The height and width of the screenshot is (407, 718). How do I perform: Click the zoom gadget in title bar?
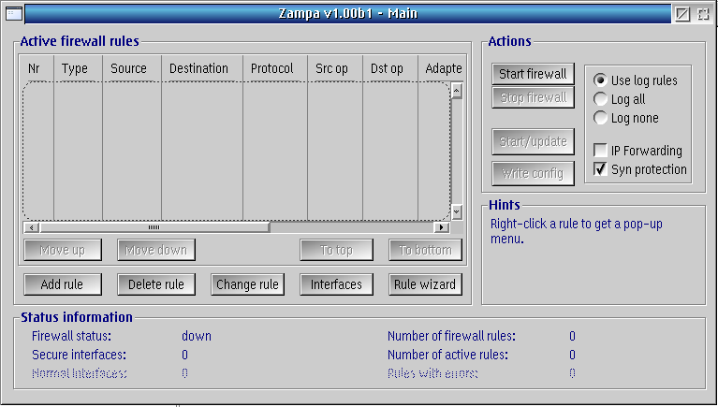(x=683, y=14)
